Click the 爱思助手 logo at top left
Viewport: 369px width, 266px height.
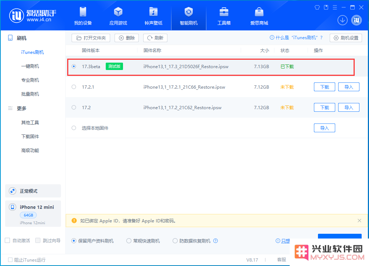tap(33, 16)
